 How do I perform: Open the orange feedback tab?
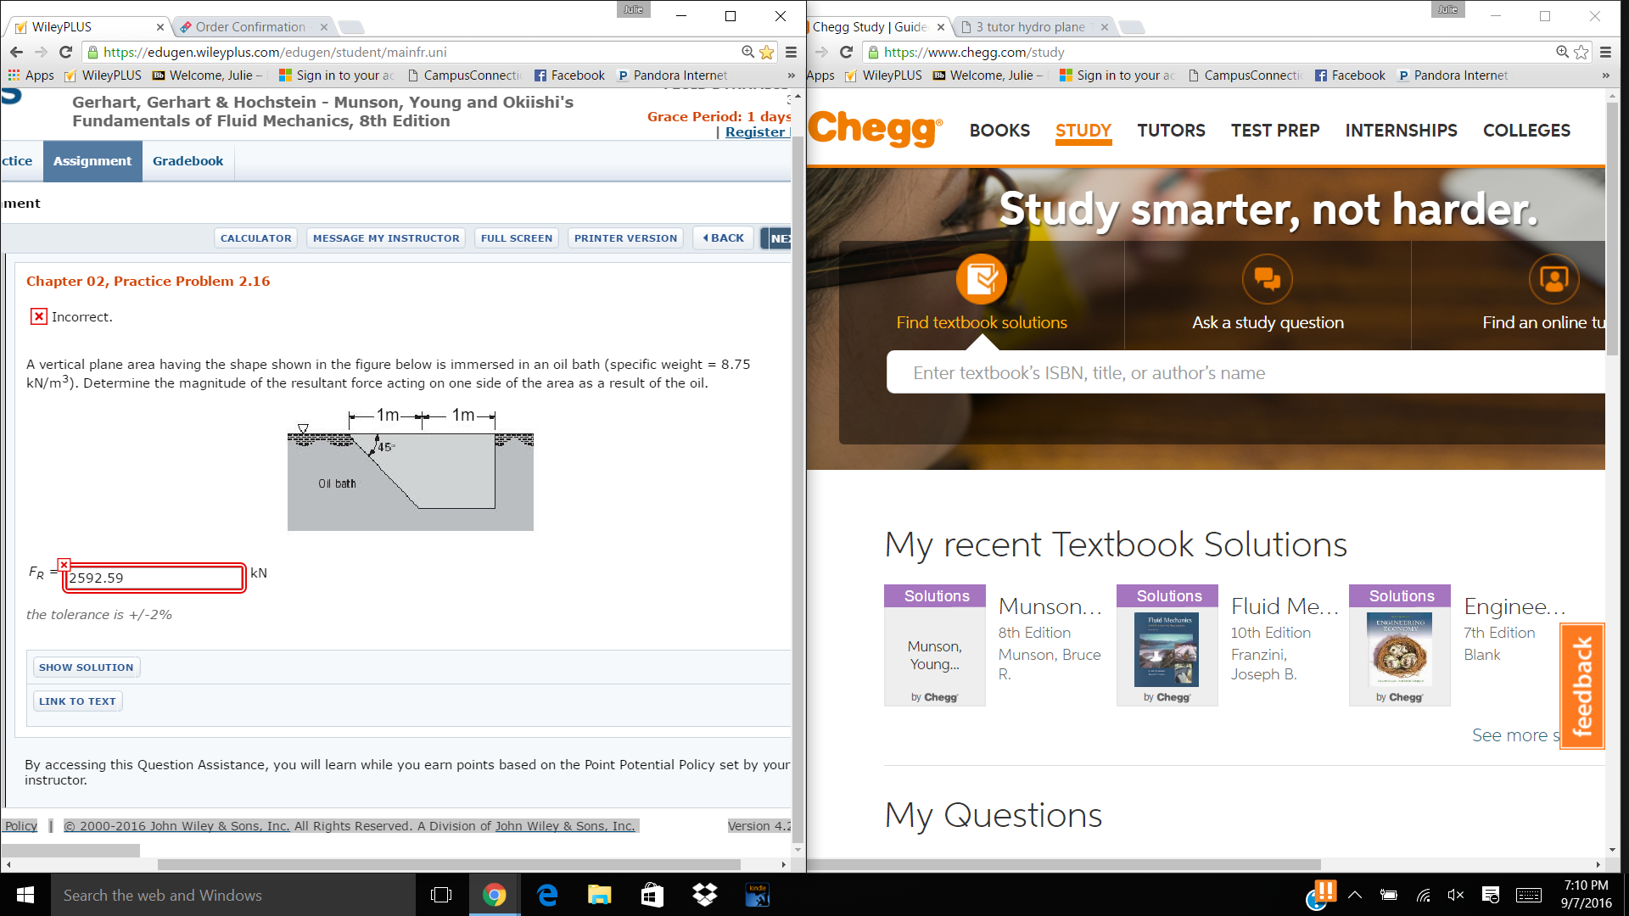[1582, 686]
